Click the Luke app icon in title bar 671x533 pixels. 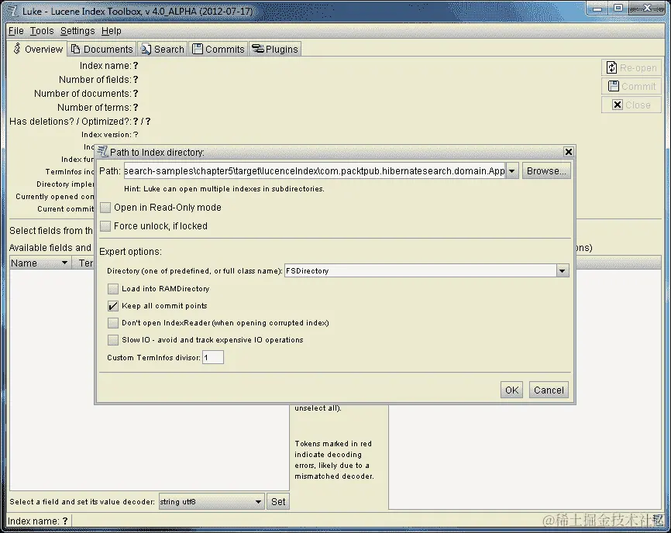click(13, 10)
